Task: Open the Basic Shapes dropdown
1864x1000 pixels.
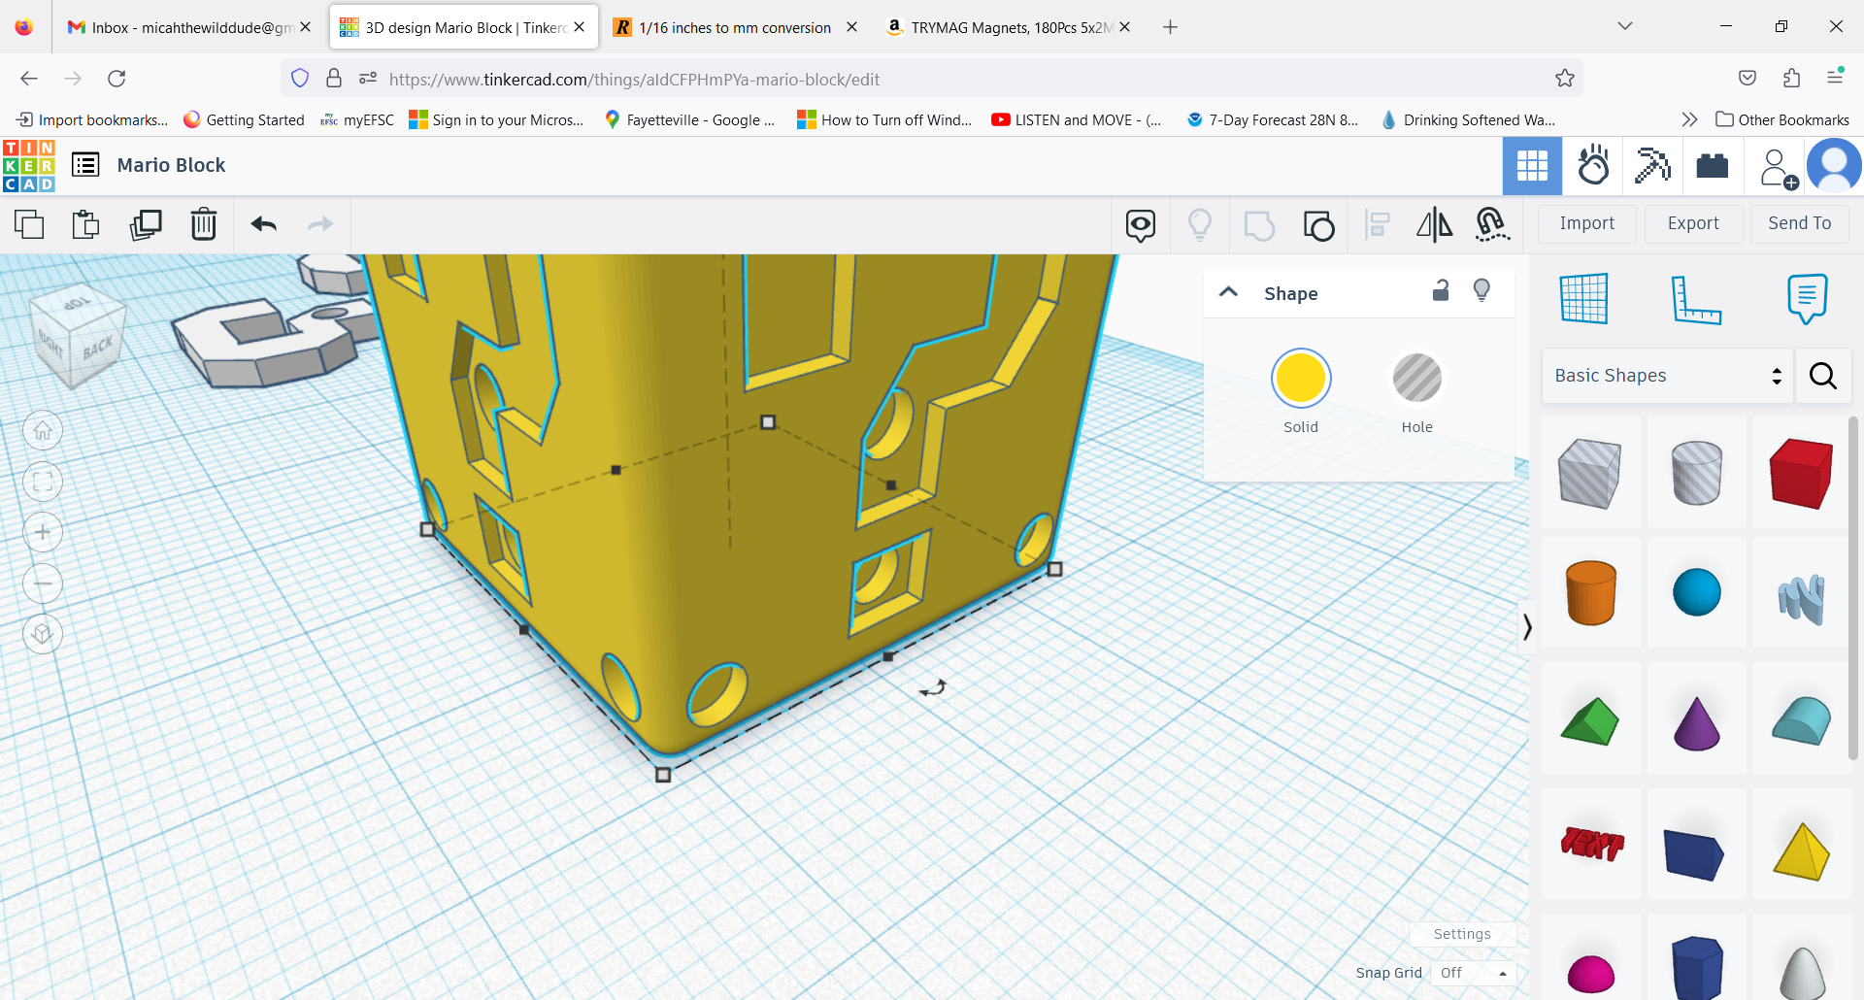Action: [x=1665, y=376]
